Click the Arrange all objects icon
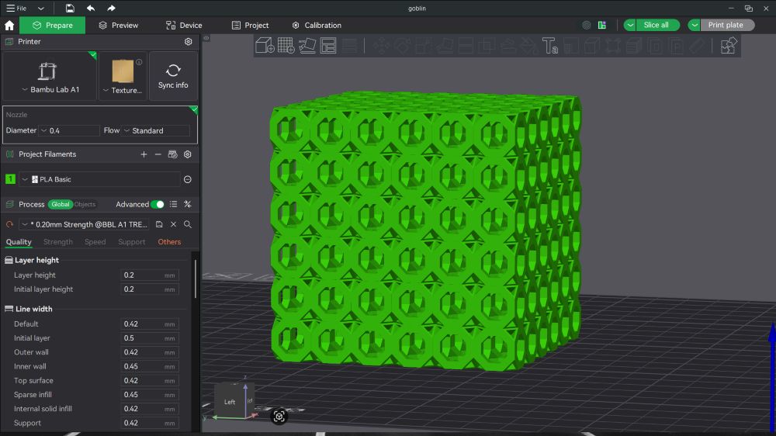 click(x=328, y=46)
